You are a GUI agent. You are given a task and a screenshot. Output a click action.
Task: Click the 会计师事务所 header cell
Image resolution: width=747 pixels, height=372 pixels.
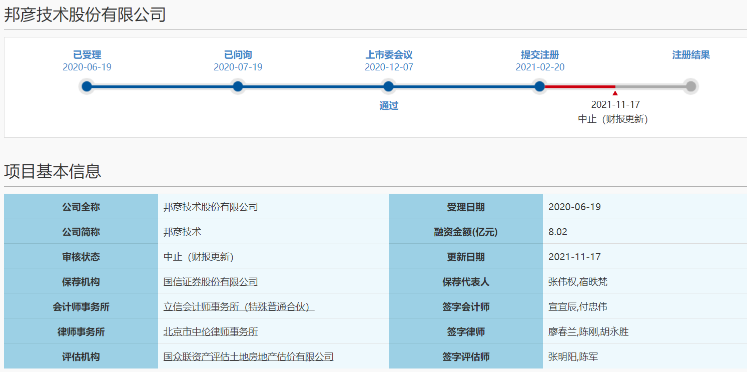click(81, 307)
